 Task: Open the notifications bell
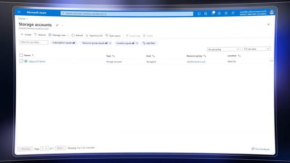pos(213,13)
